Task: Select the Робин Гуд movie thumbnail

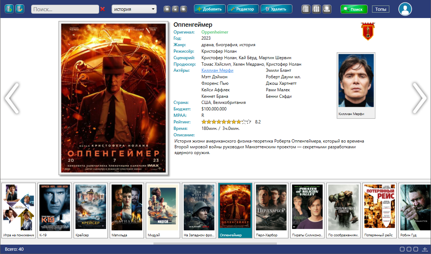Action: click(x=415, y=210)
